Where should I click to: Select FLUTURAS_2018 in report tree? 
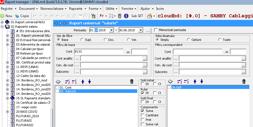point(28,116)
